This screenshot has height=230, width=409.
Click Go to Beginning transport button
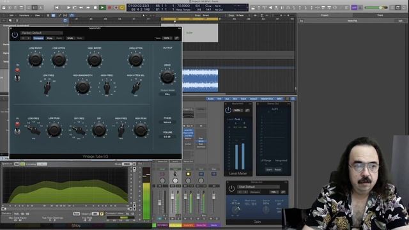click(x=57, y=8)
